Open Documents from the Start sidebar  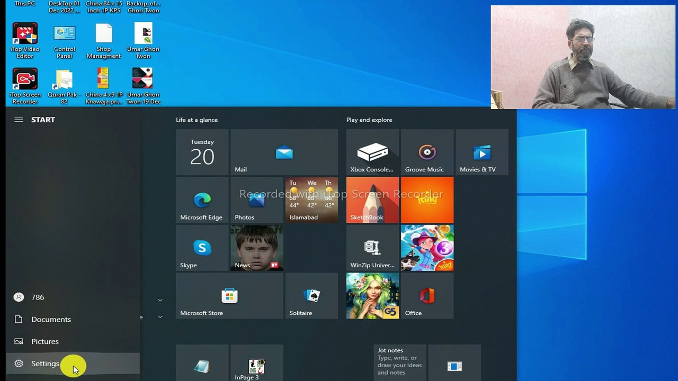click(73, 320)
